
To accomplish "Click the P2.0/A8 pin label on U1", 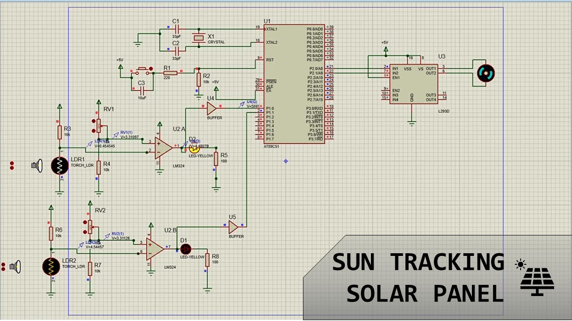I will [315, 69].
